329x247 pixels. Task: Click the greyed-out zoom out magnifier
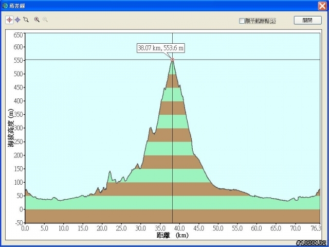[45, 20]
